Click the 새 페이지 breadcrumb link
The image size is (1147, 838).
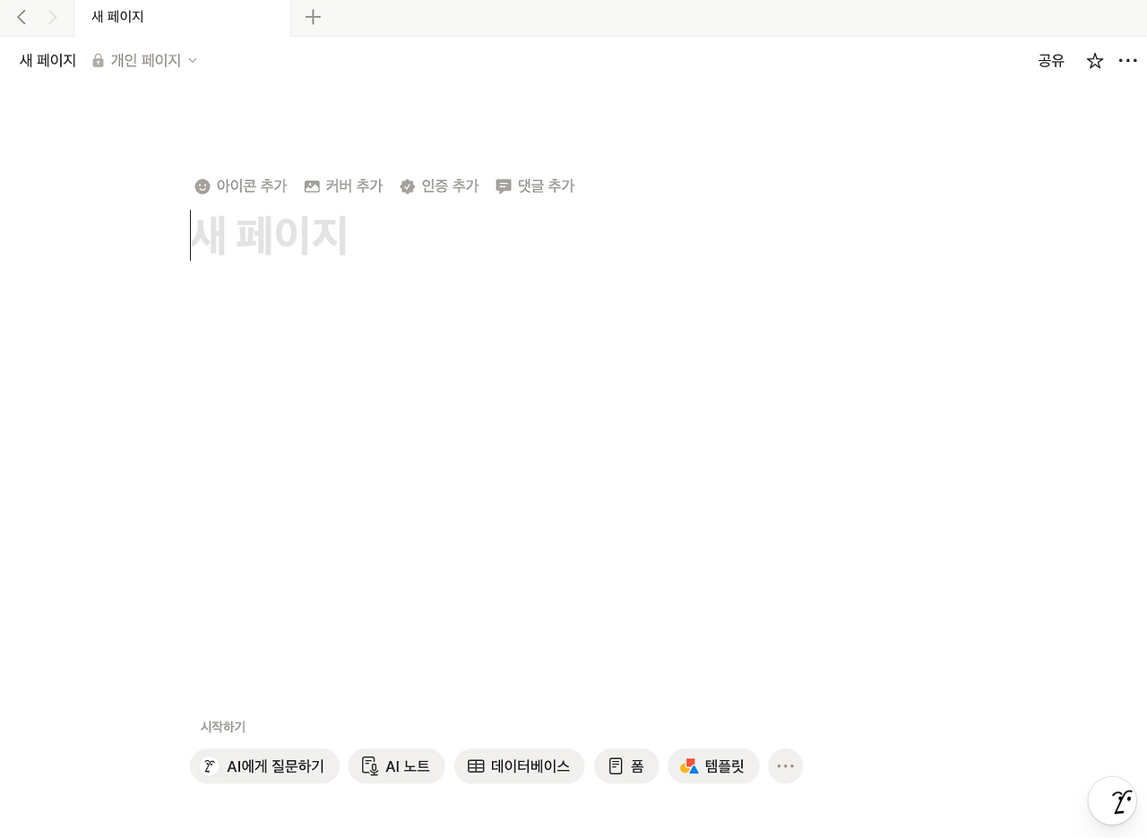[x=47, y=60]
